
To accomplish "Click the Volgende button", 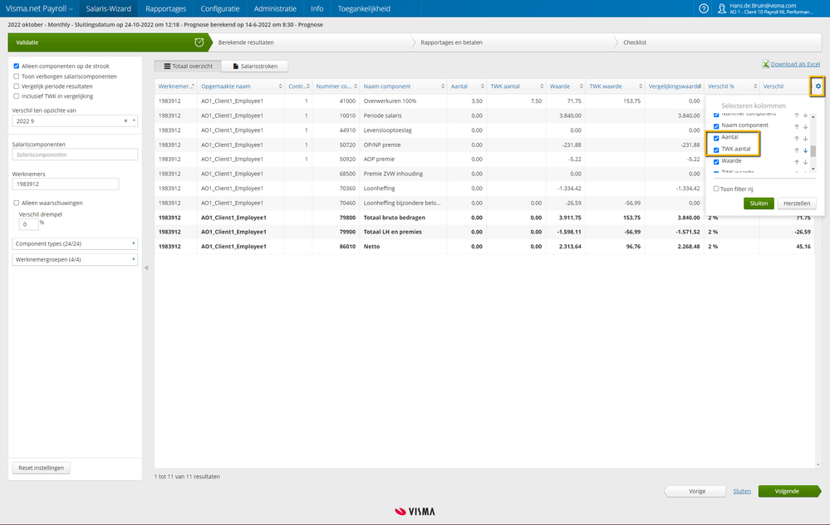I will tap(788, 491).
